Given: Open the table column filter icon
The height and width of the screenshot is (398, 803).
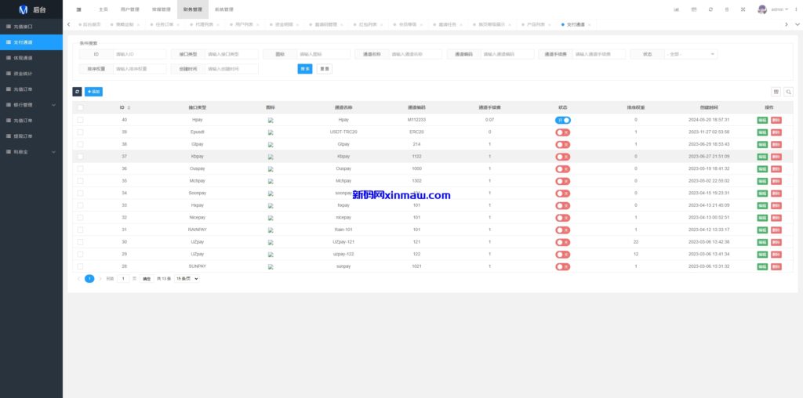Looking at the screenshot, I should tap(776, 92).
